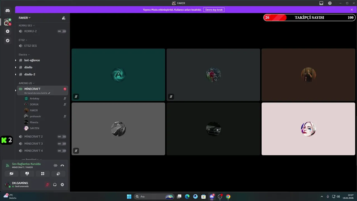Dismiss the Streamer Mode purple banner

[x=352, y=9]
